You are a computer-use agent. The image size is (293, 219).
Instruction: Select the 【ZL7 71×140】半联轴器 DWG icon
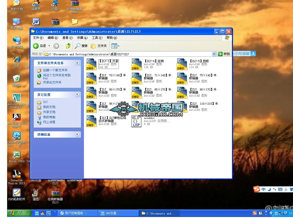[x=137, y=78]
